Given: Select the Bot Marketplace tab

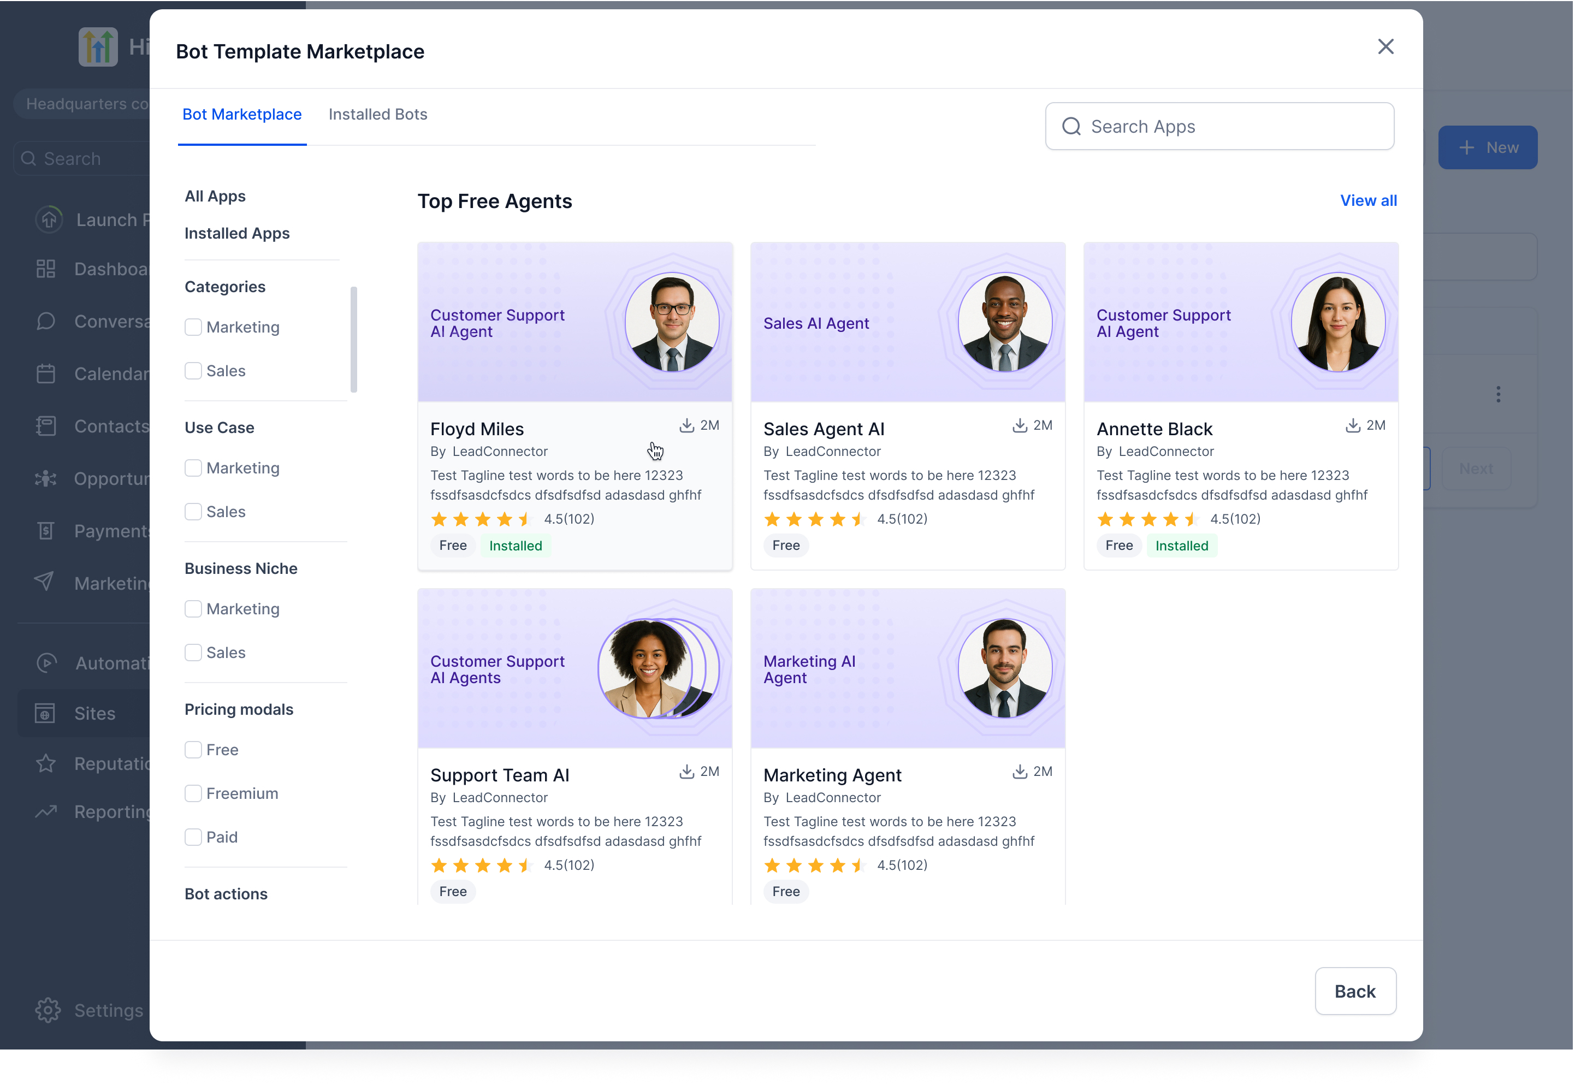Looking at the screenshot, I should [x=242, y=115].
